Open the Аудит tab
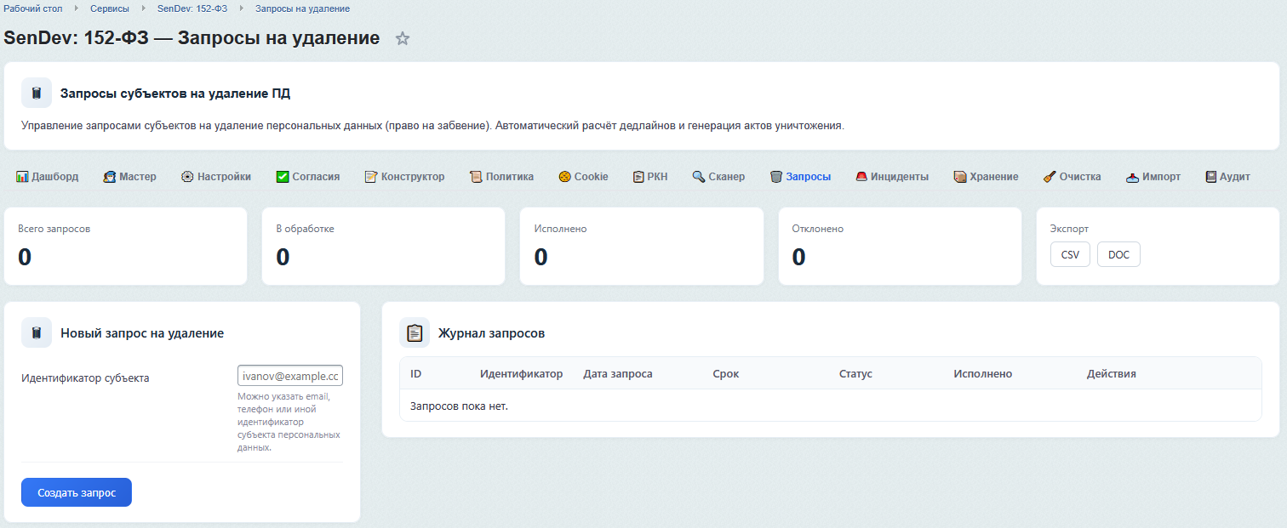1287x528 pixels. 1234,177
